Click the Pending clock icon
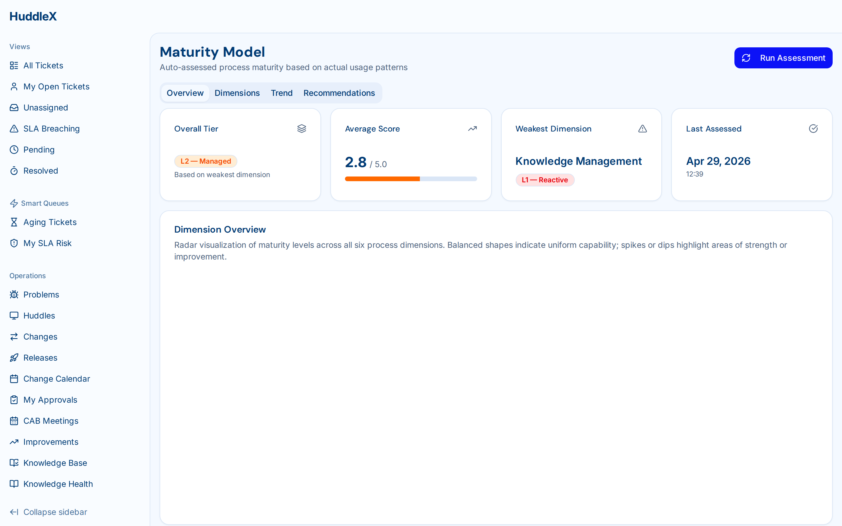This screenshot has width=842, height=526. [x=14, y=150]
